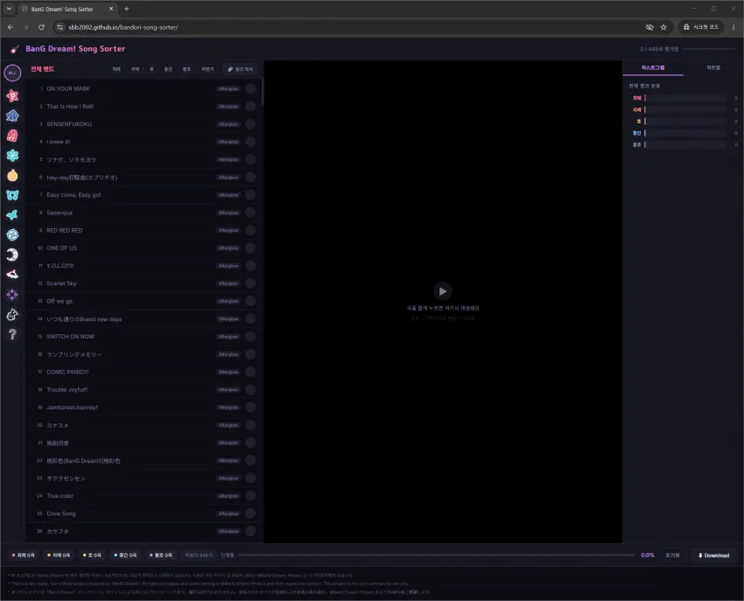Select song row Trouble Joyful!!

pyautogui.click(x=143, y=389)
